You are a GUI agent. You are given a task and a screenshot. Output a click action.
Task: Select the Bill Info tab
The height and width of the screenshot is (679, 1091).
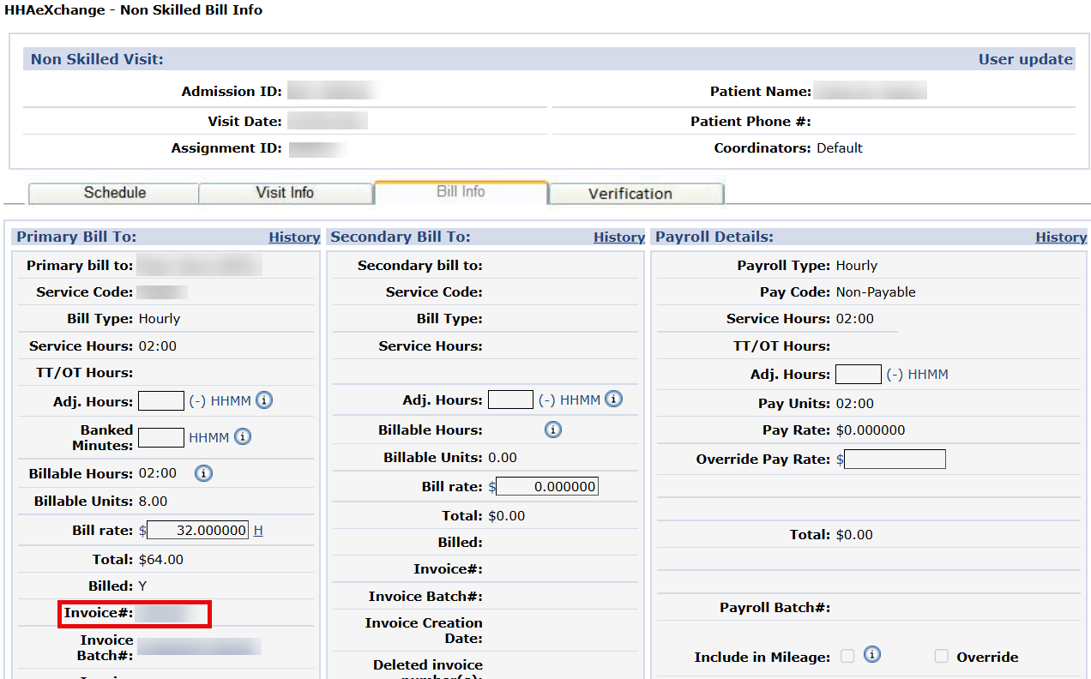461,192
